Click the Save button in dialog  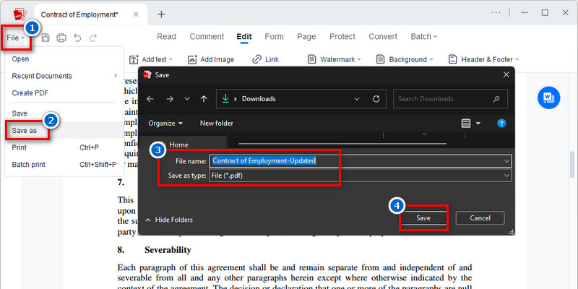pos(423,218)
